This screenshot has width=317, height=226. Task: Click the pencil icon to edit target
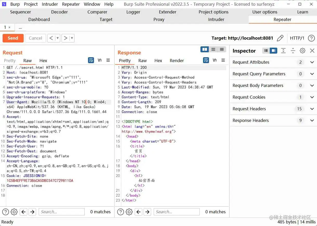click(280, 38)
